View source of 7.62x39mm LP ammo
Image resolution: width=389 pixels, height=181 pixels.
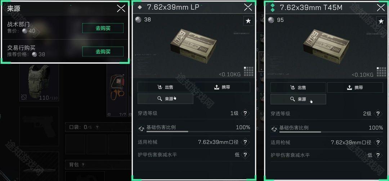point(165,99)
